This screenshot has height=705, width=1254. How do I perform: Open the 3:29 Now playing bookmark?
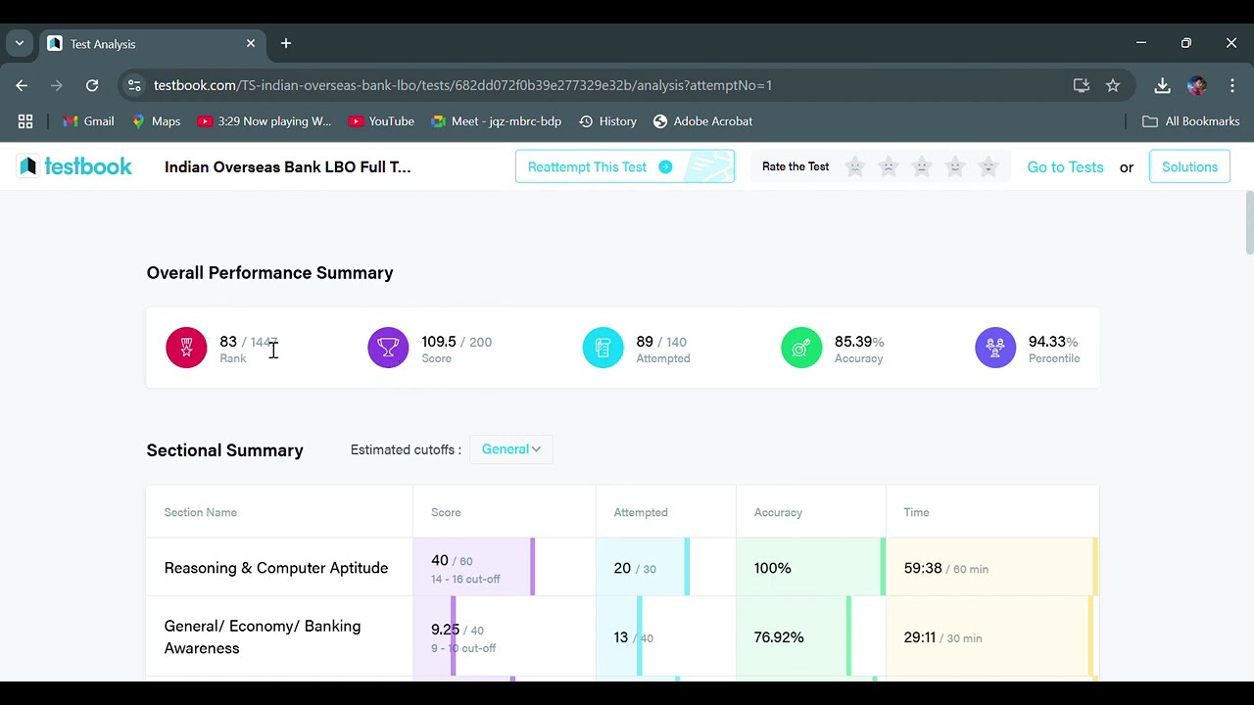265,121
